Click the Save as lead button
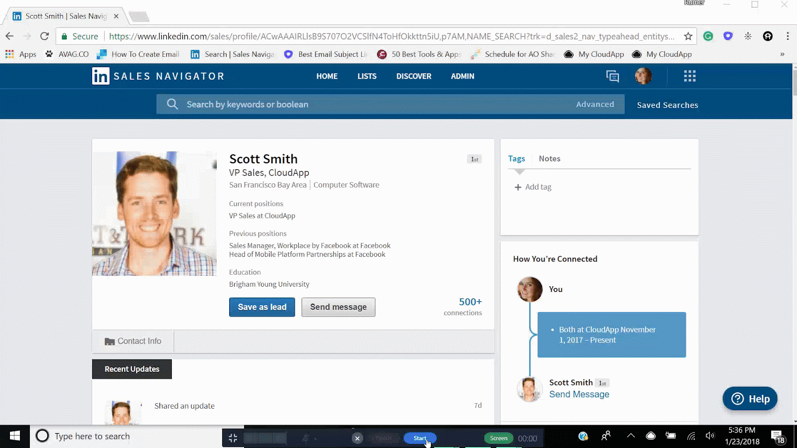The image size is (797, 448). (x=262, y=307)
